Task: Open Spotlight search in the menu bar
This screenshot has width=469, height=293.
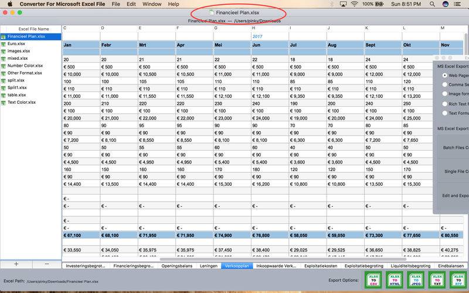Action: click(x=432, y=4)
